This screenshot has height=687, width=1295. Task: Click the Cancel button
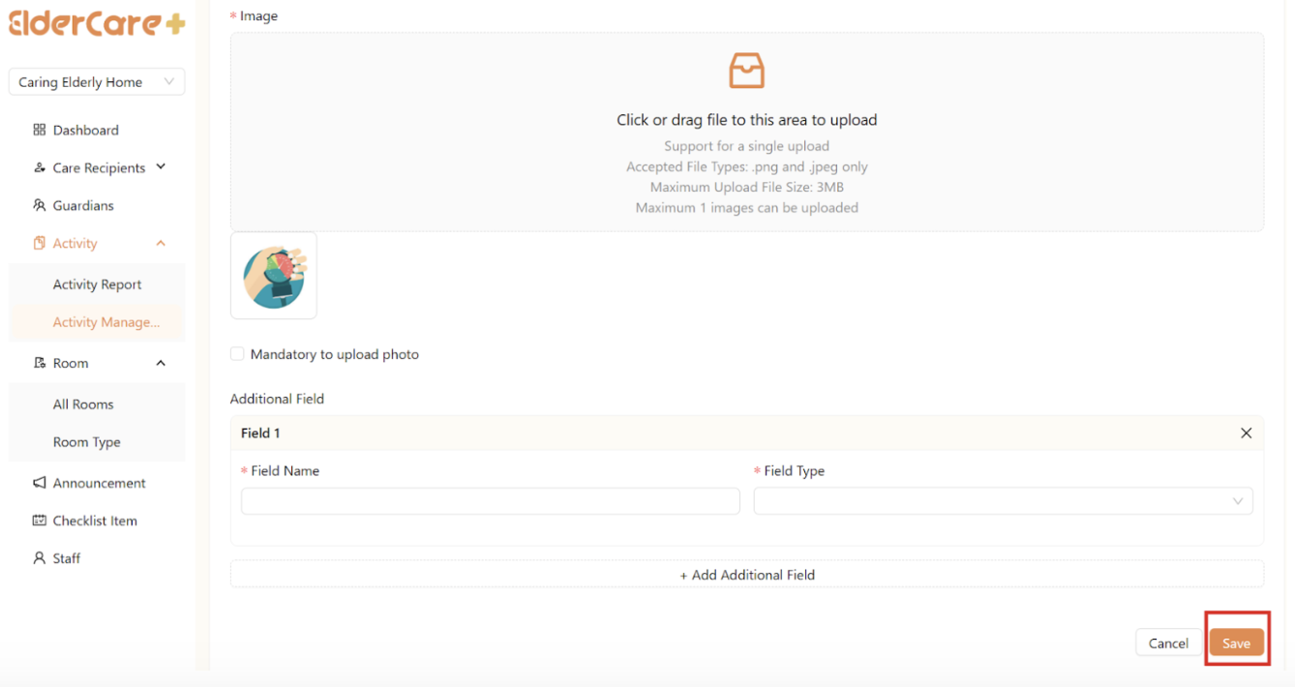(1168, 643)
